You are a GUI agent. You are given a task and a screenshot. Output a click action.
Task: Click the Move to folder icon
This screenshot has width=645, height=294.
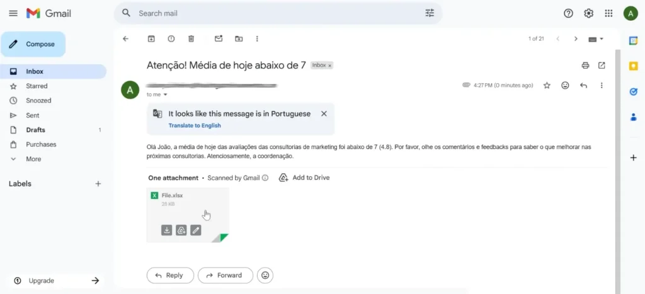coord(239,38)
